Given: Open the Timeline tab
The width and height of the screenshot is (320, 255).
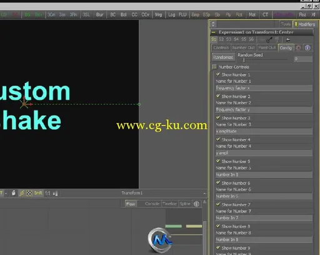Looking at the screenshot, I should [x=169, y=204].
